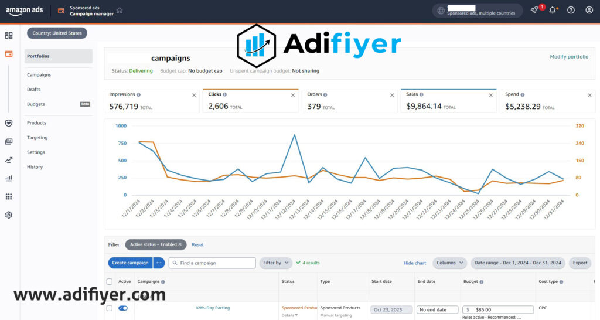Reset the applied filters

(197, 244)
